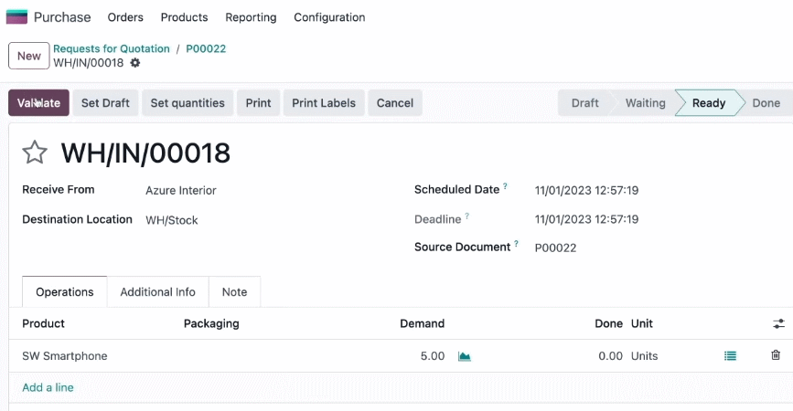This screenshot has width=793, height=411.
Task: Click the Set quantities button
Action: tap(188, 103)
